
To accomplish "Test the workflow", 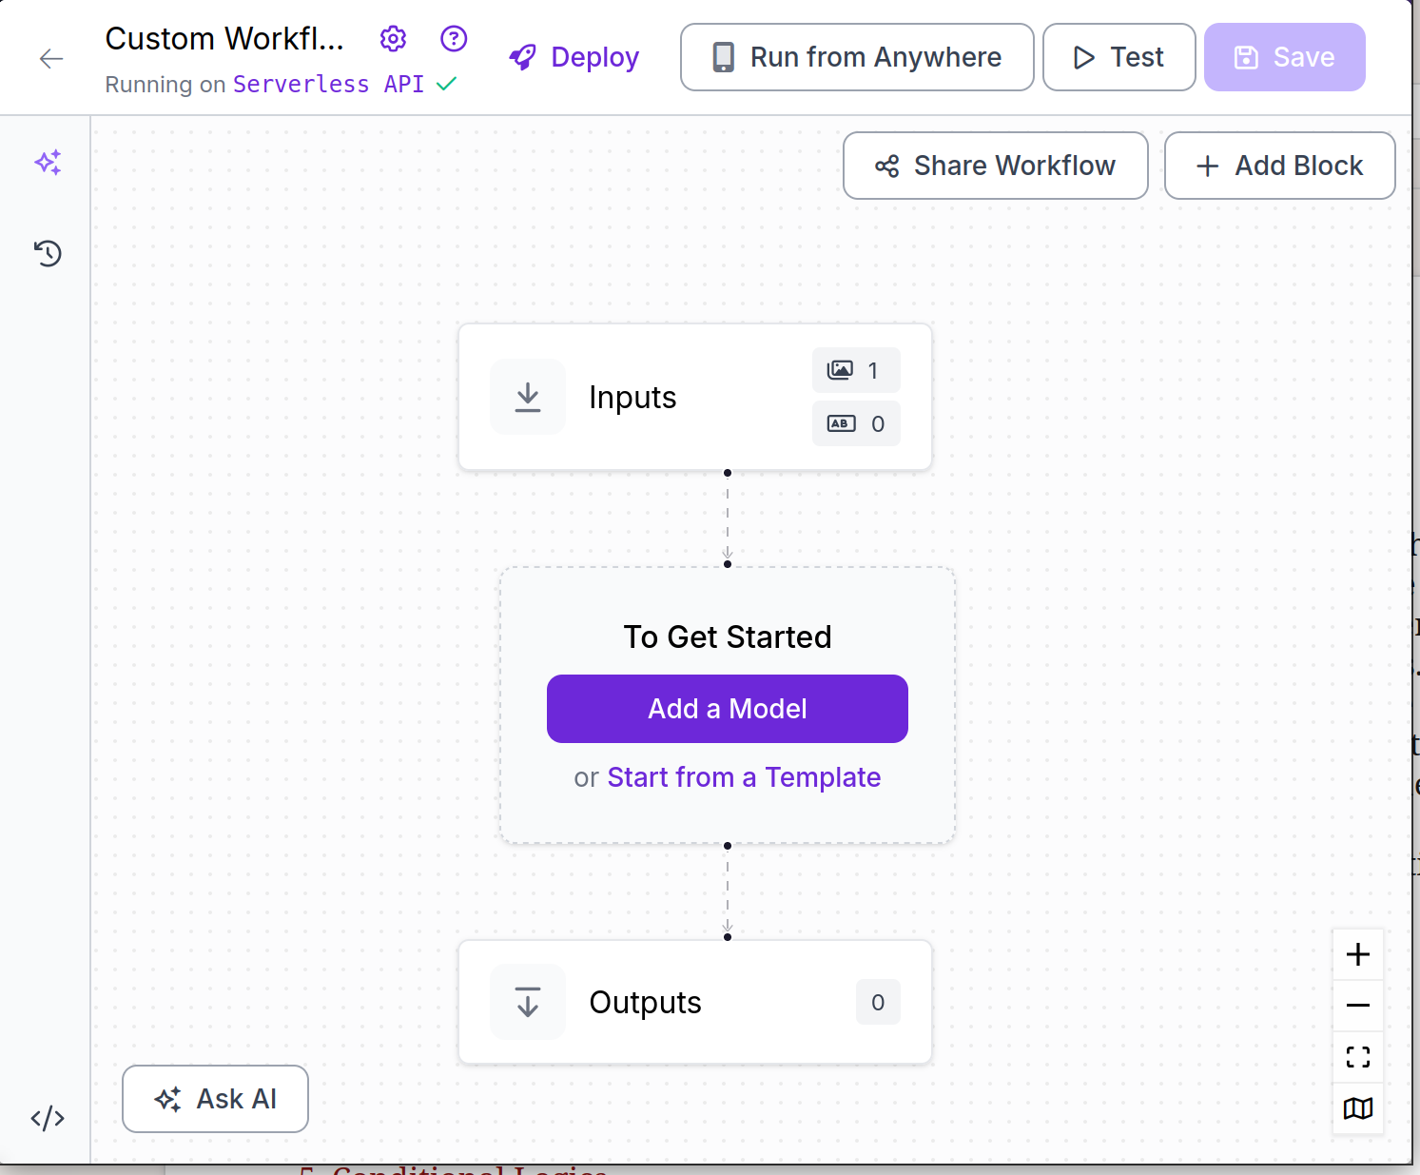I will point(1118,57).
